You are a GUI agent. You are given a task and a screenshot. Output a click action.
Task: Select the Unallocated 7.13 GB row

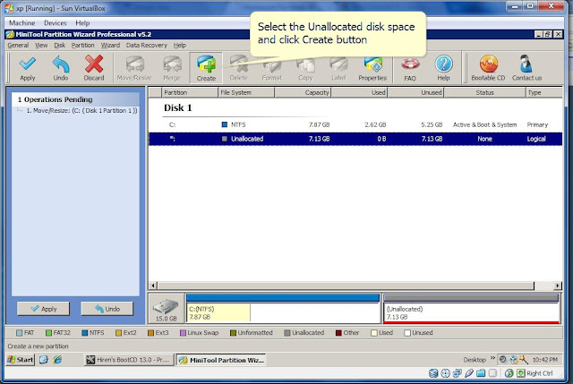(x=355, y=139)
